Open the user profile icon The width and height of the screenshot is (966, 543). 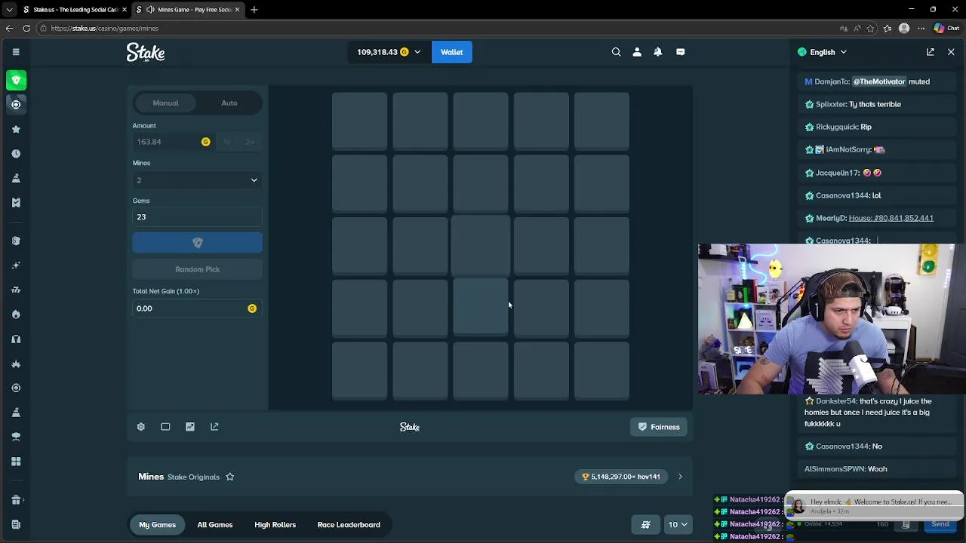click(x=637, y=52)
